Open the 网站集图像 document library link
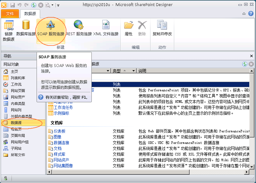The width and height of the screenshot is (256, 183). [x=63, y=166]
